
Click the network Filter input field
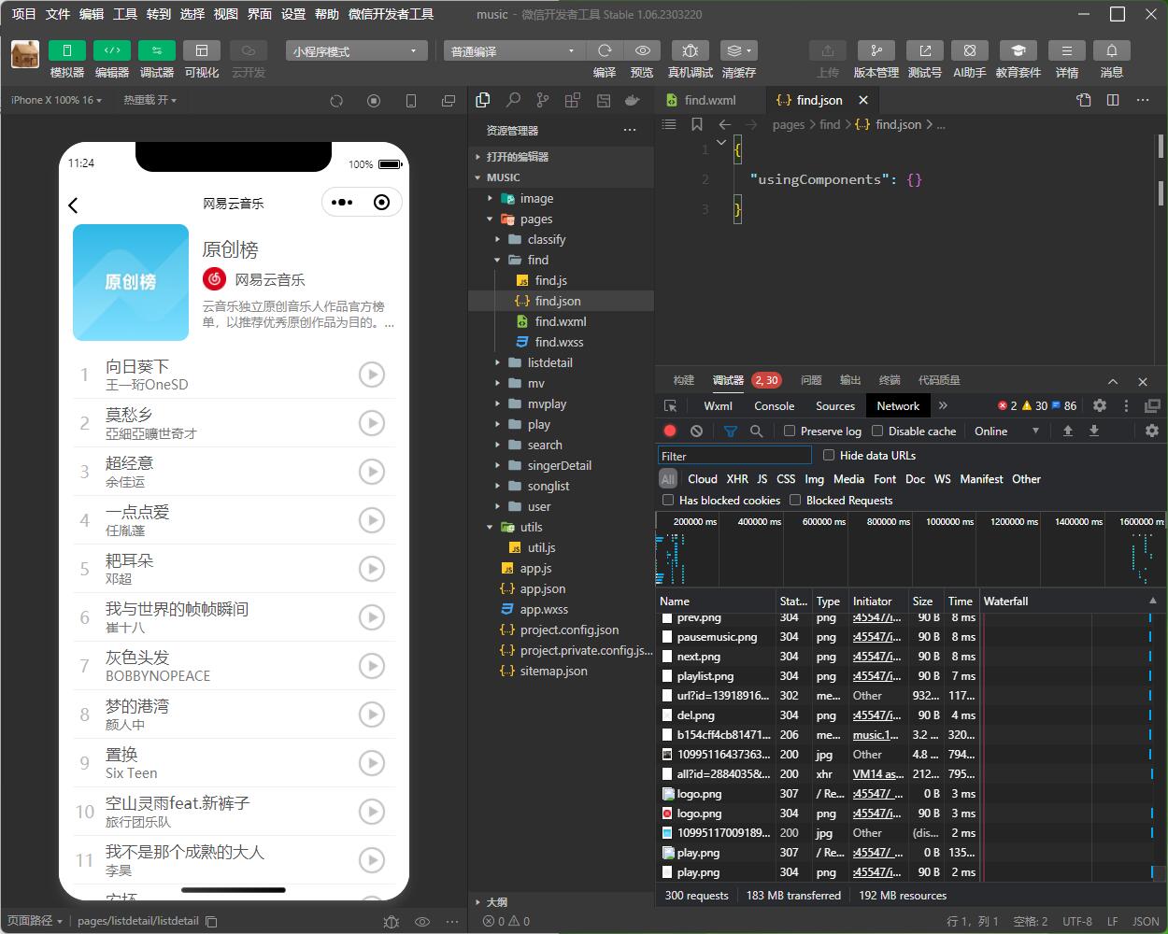734,456
